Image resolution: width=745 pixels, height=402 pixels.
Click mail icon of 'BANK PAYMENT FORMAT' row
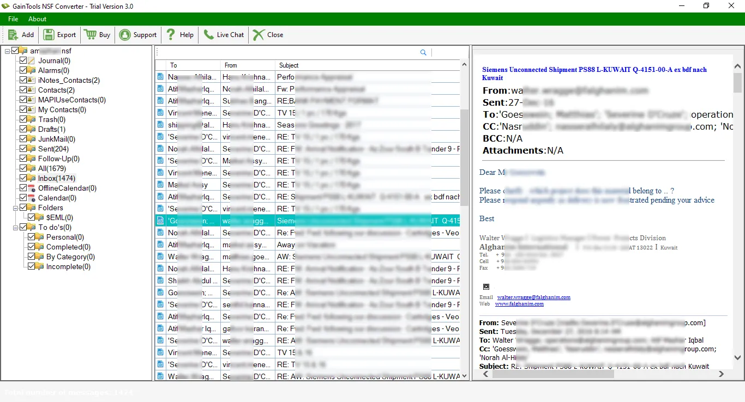[160, 101]
